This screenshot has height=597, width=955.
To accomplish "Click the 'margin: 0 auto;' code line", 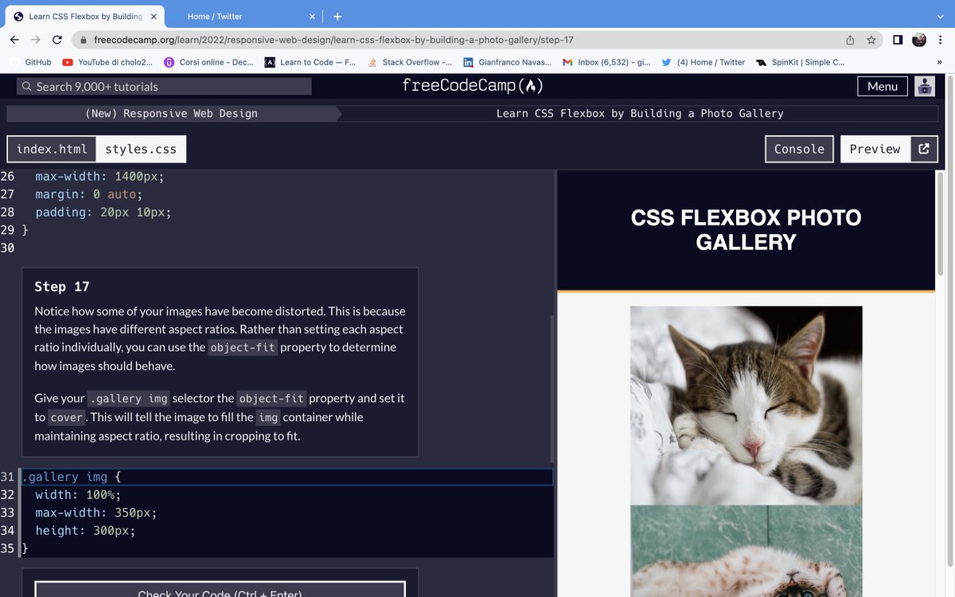I will [x=88, y=194].
